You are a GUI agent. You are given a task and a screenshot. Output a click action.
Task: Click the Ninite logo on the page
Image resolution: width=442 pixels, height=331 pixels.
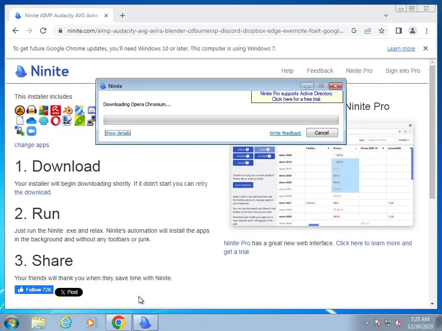tap(42, 71)
